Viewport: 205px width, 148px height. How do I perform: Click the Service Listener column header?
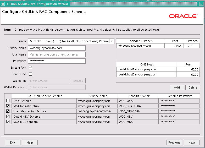[x=141, y=41]
